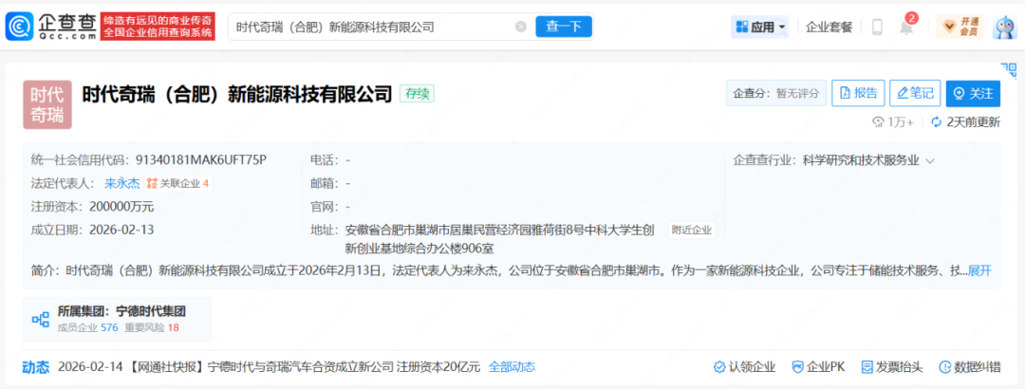
Task: Click the 2天前更新 refresh icon
Action: click(936, 121)
